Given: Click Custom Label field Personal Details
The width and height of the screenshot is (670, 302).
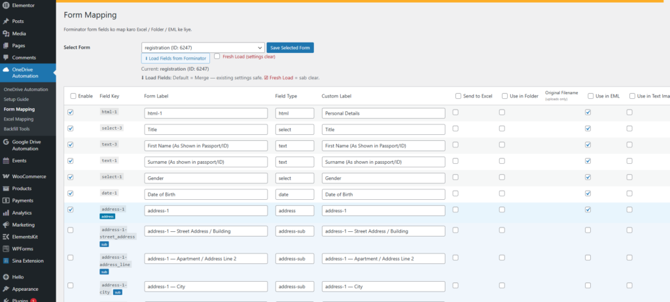Looking at the screenshot, I should coord(383,113).
